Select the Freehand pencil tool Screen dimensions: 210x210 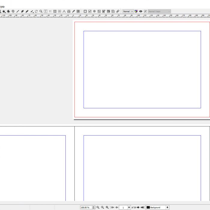coord(27,11)
